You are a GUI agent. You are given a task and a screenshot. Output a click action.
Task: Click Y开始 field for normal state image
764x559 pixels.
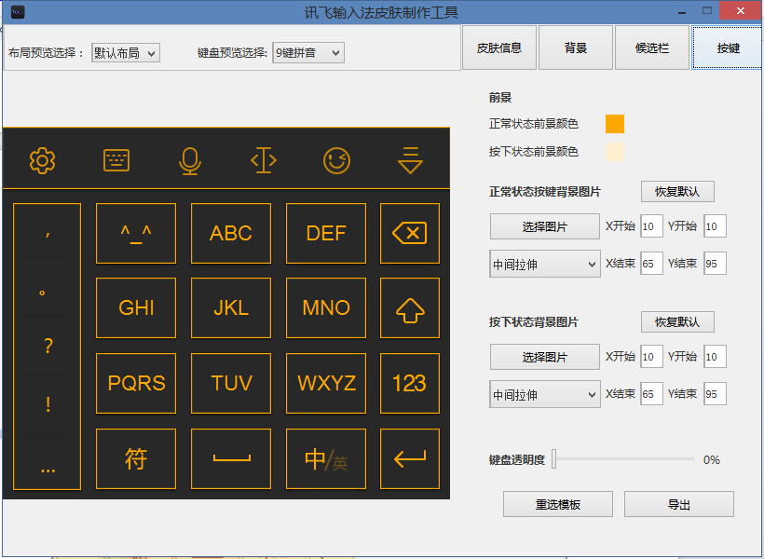click(x=715, y=226)
